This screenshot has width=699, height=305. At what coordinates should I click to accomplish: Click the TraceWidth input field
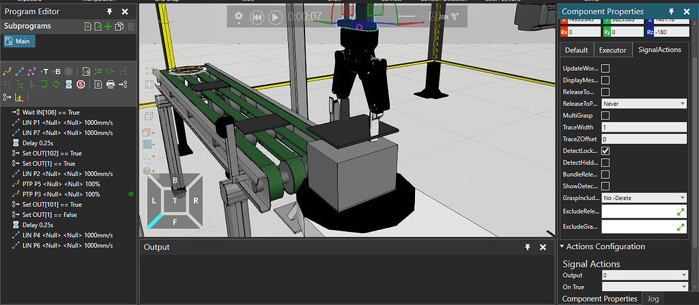[644, 127]
